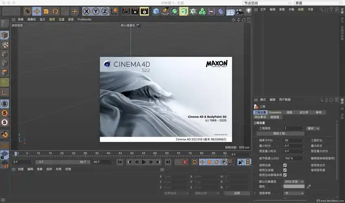Open the viewport hamburger menu next to 查看
345x203 pixels.
(x=13, y=19)
